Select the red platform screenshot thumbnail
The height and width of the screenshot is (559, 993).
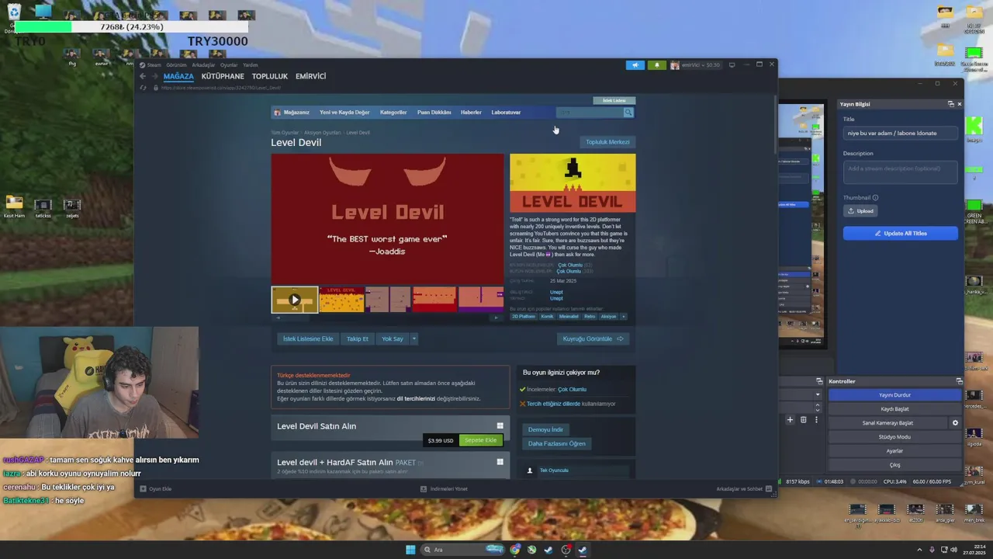click(434, 300)
